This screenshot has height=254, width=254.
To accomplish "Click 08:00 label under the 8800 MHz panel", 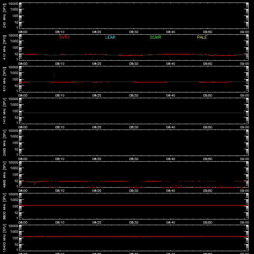I will pyautogui.click(x=23, y=223).
